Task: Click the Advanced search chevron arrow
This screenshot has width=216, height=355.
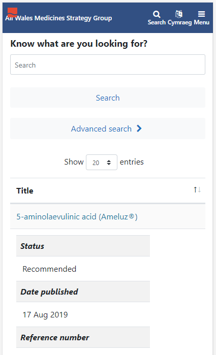Action: [x=139, y=128]
